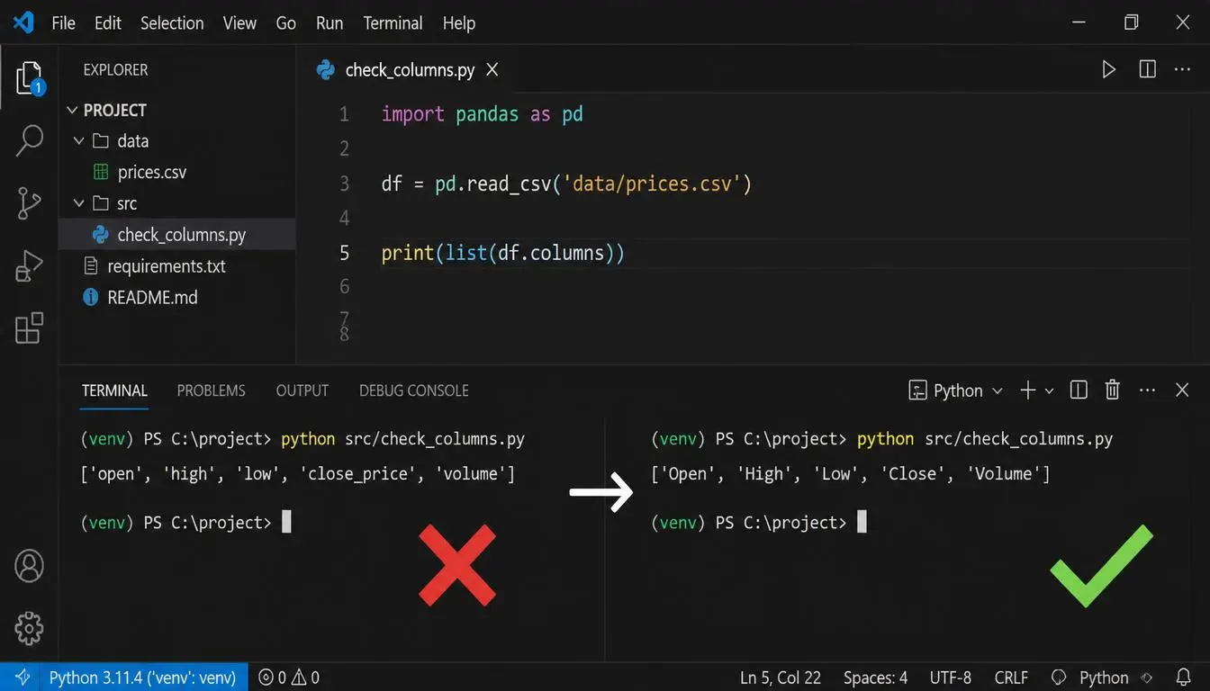Change line endings via CRLF status item
Image resolution: width=1210 pixels, height=691 pixels.
click(x=1011, y=678)
